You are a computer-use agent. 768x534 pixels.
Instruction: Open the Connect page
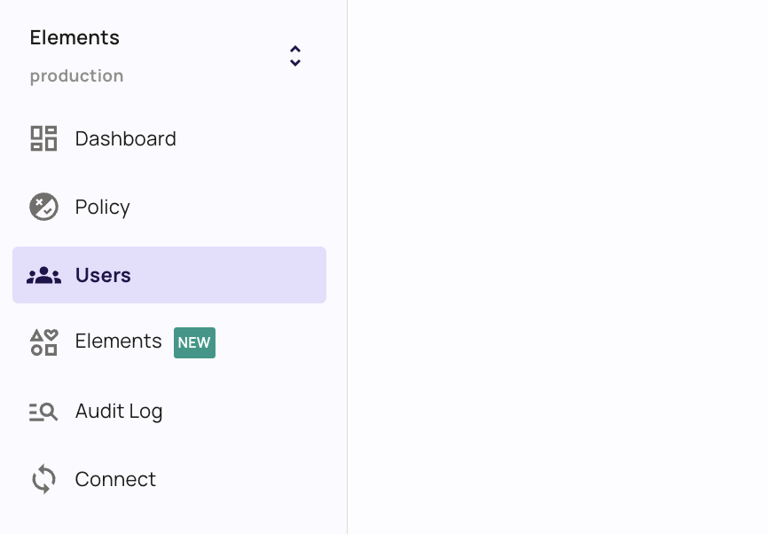pos(114,479)
